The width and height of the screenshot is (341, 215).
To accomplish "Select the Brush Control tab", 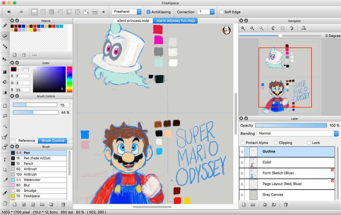I will [x=53, y=140].
